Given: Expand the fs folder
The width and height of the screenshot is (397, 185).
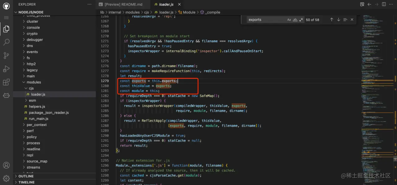Looking at the screenshot, I should (54, 58).
